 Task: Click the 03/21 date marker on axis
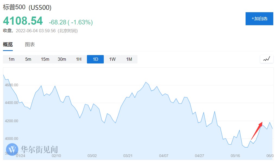coord(128,156)
